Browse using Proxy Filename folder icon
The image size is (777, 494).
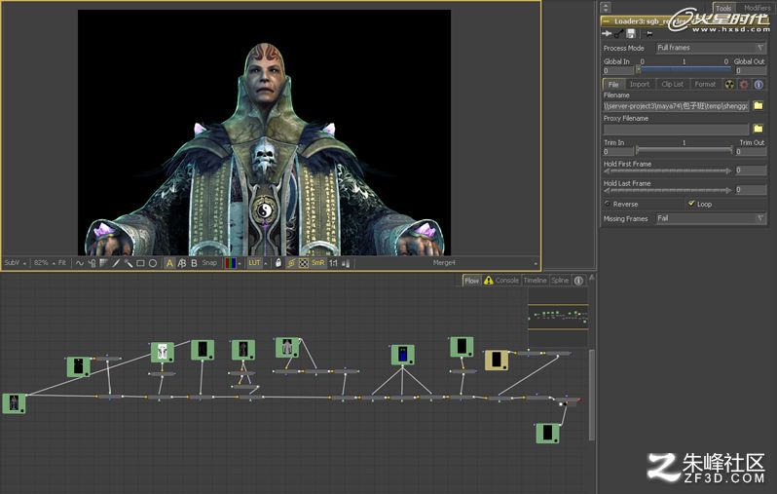click(758, 129)
